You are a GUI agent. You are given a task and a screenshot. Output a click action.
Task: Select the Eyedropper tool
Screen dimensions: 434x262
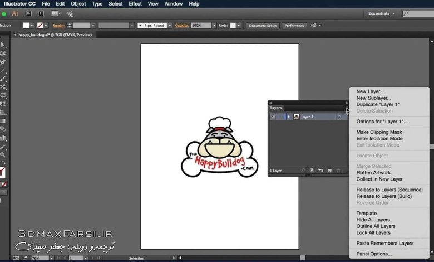(3, 147)
